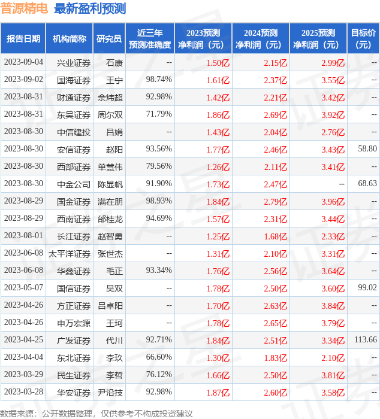Click 2025 forecast 3.96亿
This screenshot has width=380, height=419.
point(333,202)
